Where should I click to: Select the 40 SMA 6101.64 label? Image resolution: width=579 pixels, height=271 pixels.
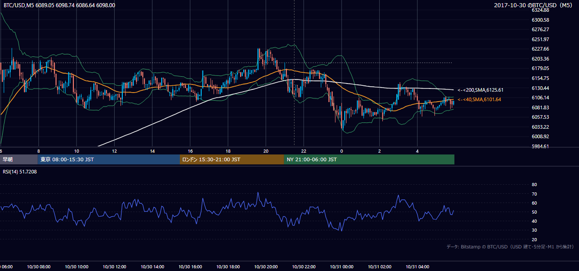tap(479, 99)
